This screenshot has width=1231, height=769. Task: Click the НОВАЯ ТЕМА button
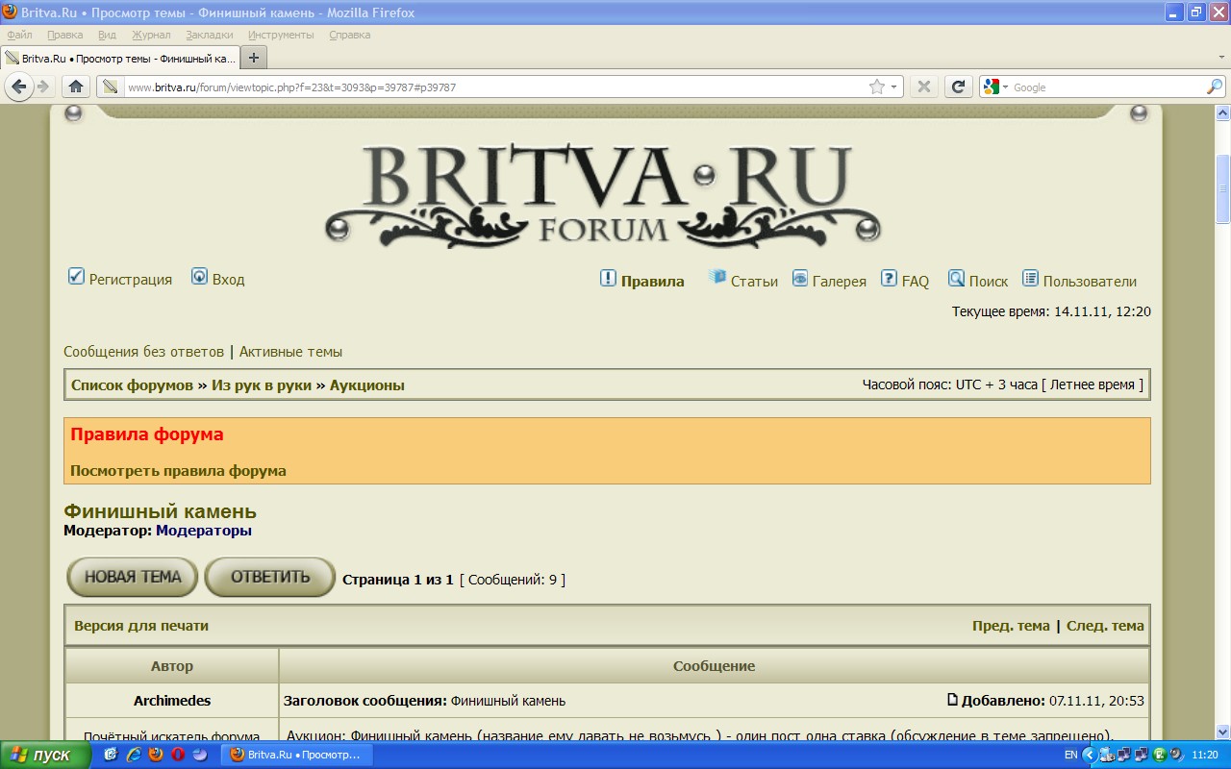coord(133,577)
